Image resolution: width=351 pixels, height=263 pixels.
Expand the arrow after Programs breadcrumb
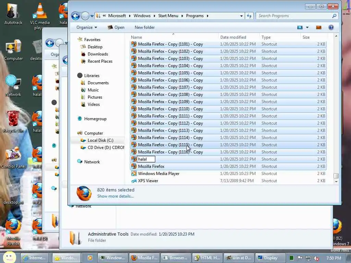(x=207, y=16)
